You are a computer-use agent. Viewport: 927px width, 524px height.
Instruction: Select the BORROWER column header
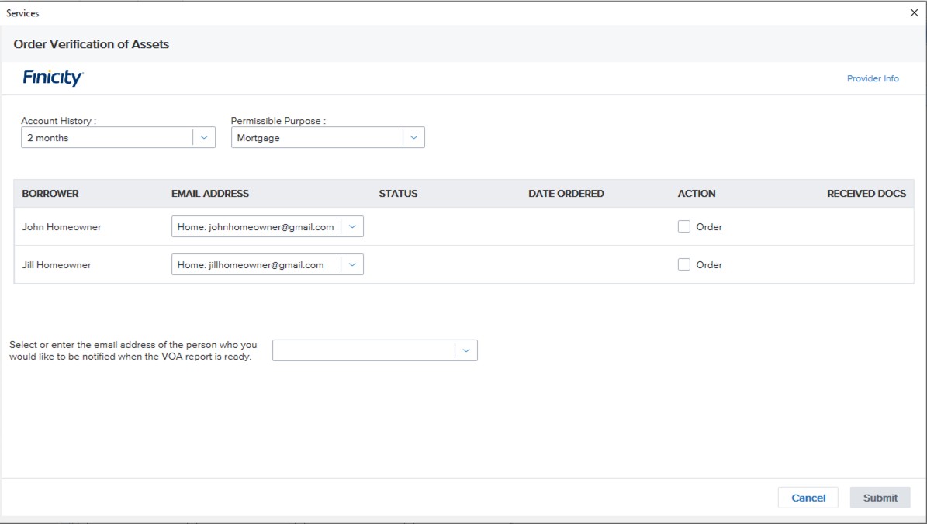click(x=50, y=194)
